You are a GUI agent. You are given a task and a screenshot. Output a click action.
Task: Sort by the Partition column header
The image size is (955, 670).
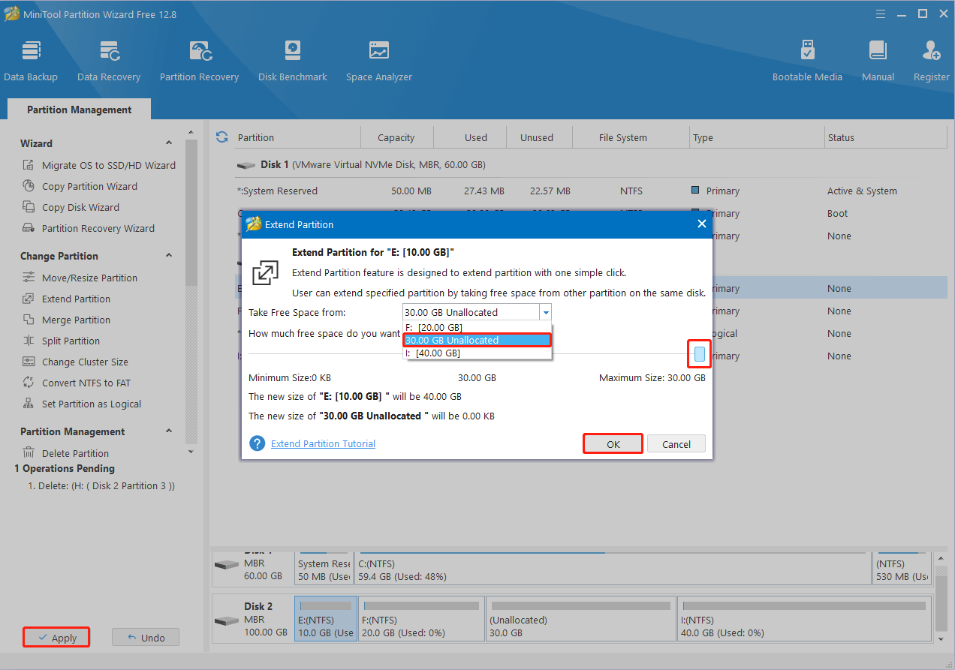coord(297,137)
